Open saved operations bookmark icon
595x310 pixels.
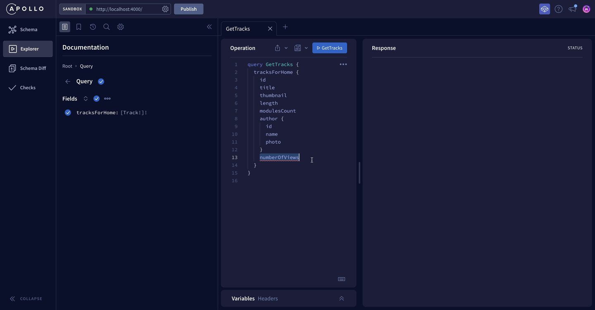point(79,27)
